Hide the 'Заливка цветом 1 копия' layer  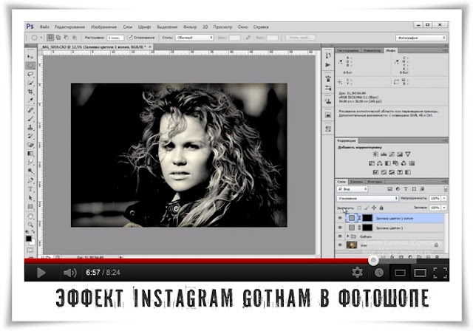340,218
